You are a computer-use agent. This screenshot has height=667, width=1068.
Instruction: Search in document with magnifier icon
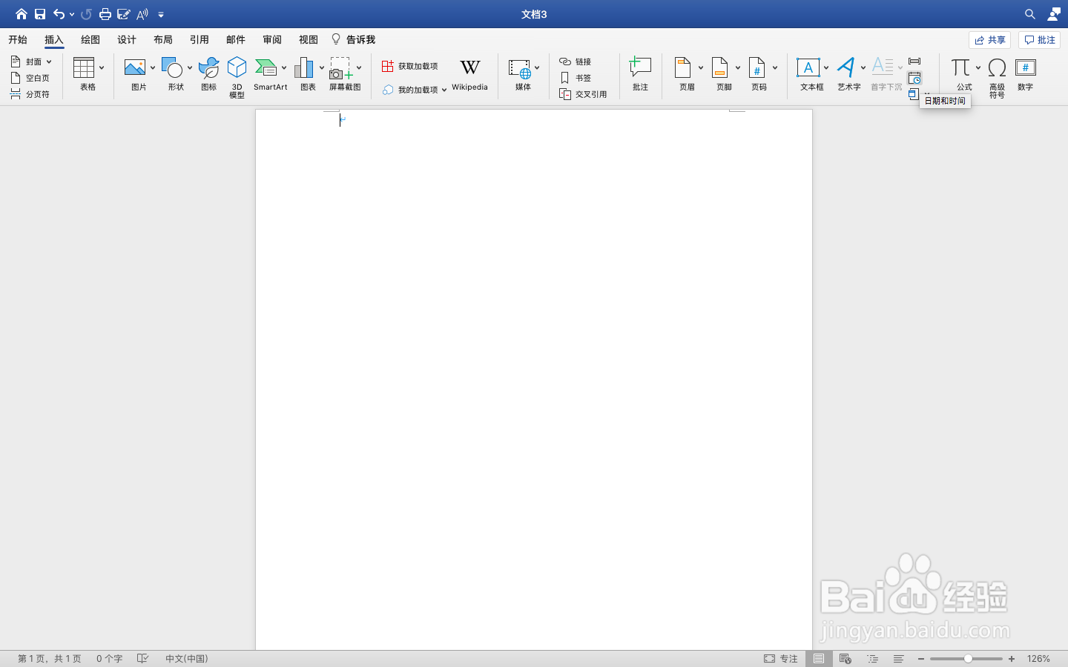click(1030, 14)
